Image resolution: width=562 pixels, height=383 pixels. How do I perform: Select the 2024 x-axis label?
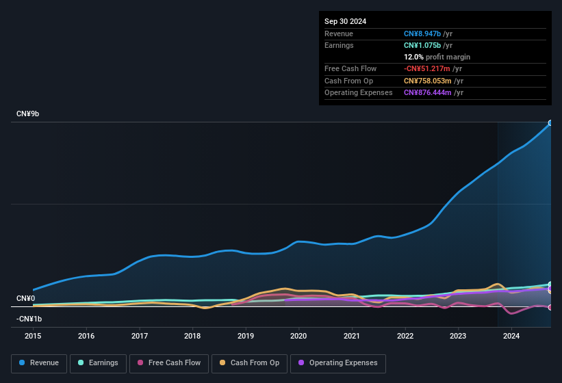(511, 336)
